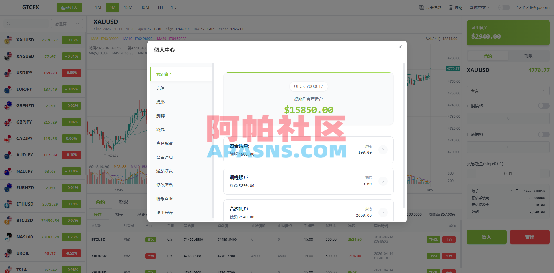Click the dialog's right-hand scrollbar
Viewport: 554px width, 273px height.
click(404, 135)
